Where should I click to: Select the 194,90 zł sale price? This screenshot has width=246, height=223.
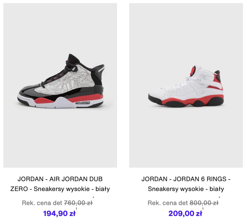pyautogui.click(x=59, y=214)
